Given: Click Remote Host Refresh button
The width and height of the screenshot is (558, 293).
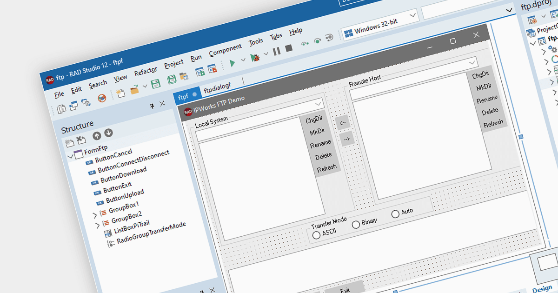Looking at the screenshot, I should tap(493, 123).
